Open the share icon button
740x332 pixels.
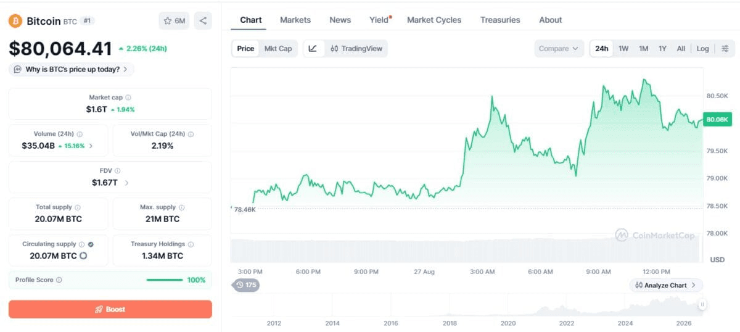click(x=203, y=21)
